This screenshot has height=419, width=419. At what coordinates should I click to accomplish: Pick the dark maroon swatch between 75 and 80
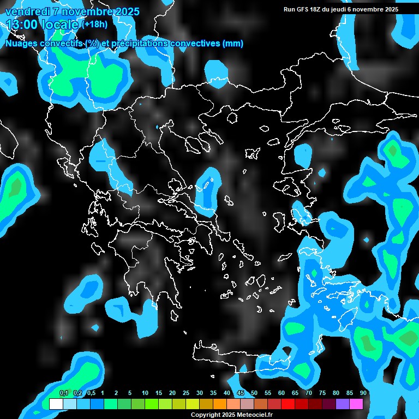click(329, 404)
